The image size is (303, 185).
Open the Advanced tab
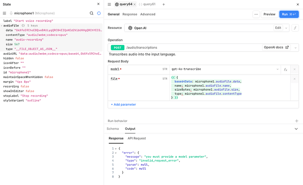click(x=148, y=14)
